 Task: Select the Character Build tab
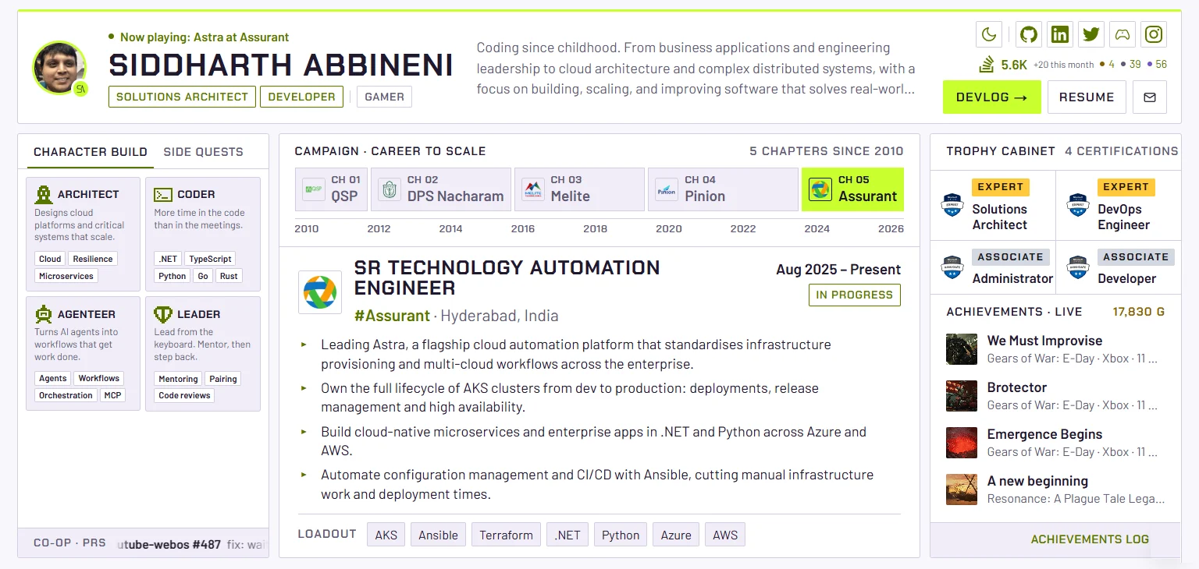[91, 152]
